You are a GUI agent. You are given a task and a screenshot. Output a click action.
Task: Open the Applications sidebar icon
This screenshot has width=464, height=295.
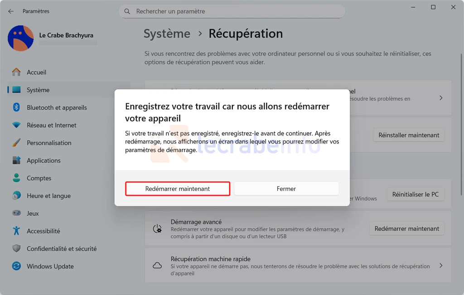point(17,161)
